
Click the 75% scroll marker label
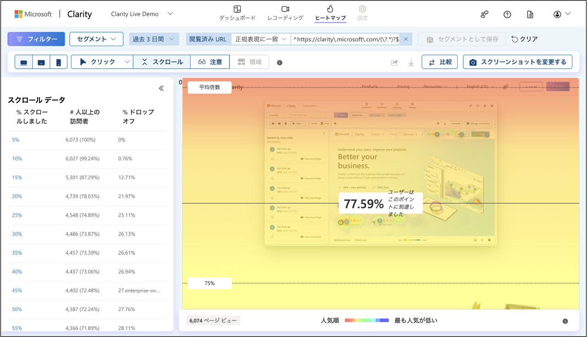click(210, 283)
